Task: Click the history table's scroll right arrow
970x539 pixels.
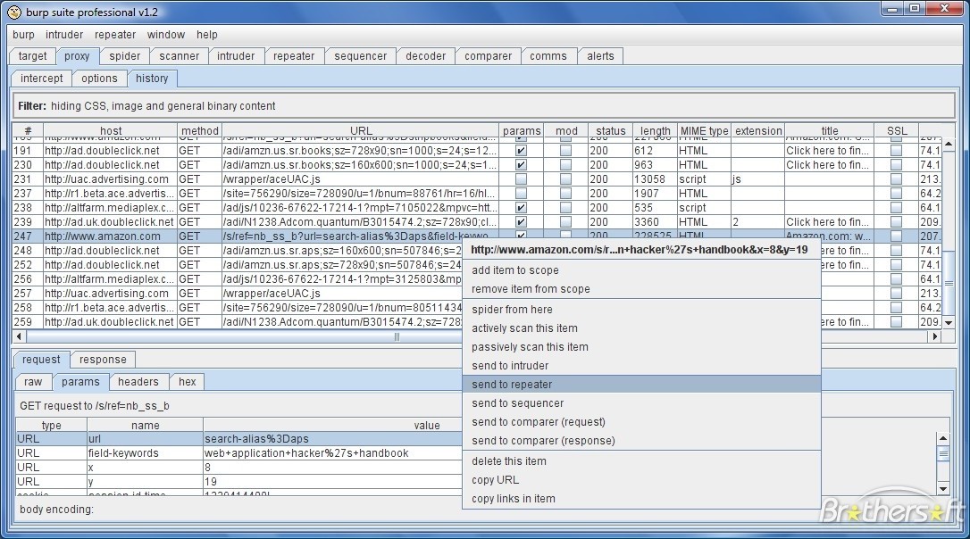Action: click(x=935, y=336)
